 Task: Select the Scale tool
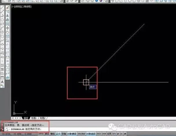click(8, 36)
